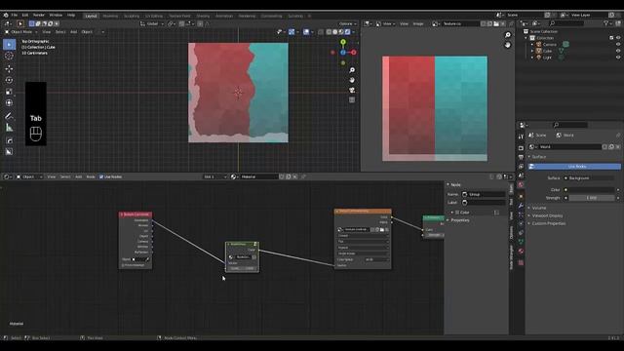Click the properties editor search field
The width and height of the screenshot is (624, 351).
pyautogui.click(x=569, y=125)
